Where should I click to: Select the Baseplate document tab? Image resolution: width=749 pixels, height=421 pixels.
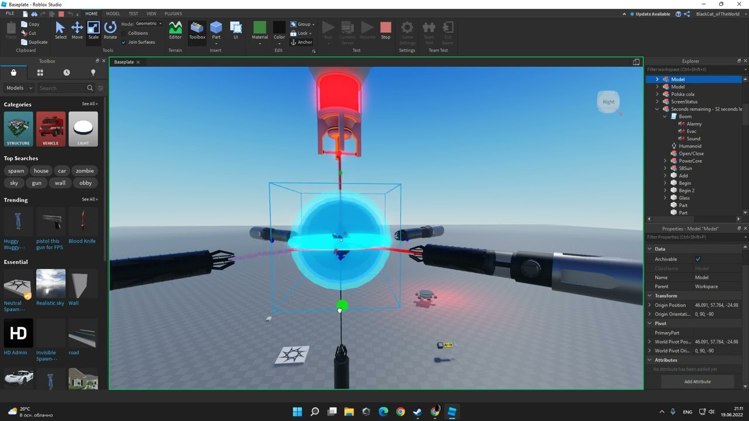[x=123, y=62]
